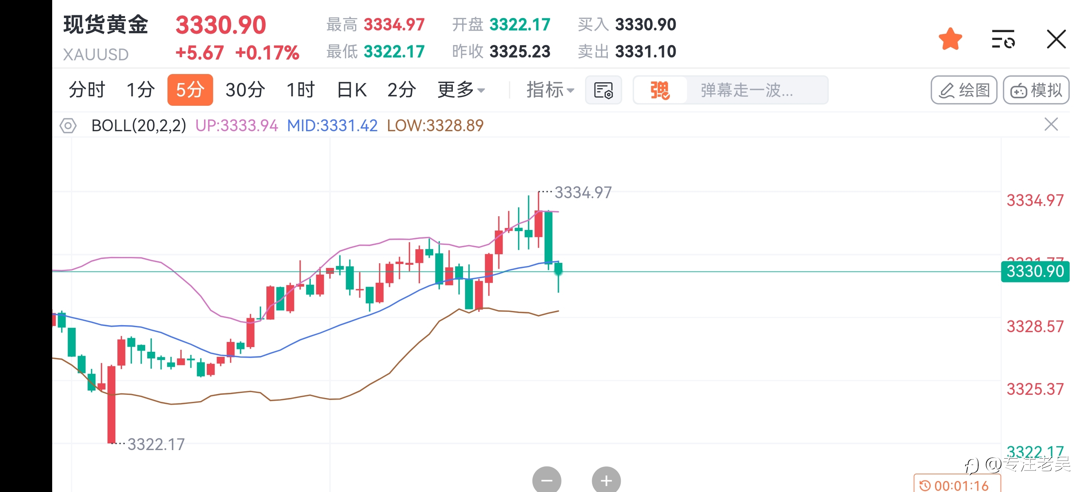Select the 日K daily candlestick tab

pos(352,90)
